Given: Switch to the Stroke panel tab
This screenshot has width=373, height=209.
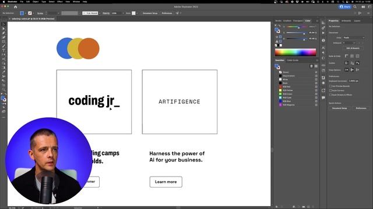Looking at the screenshot, I should (x=279, y=21).
